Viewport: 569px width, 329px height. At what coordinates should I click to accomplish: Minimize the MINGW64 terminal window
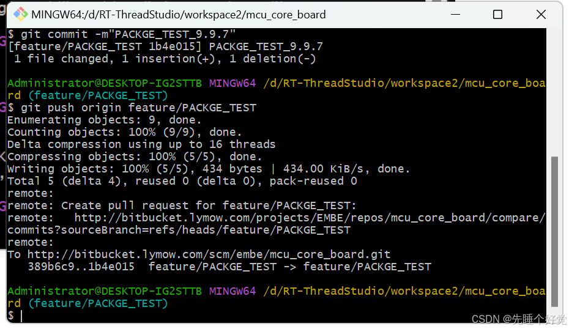tap(455, 15)
